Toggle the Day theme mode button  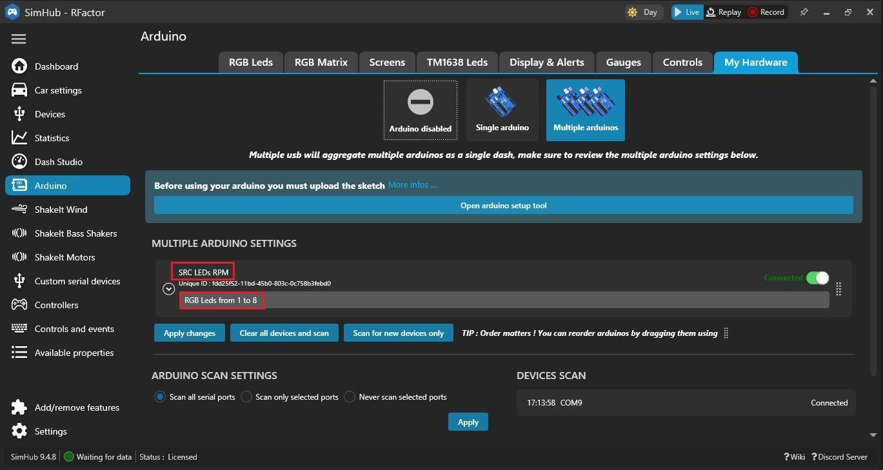click(x=643, y=12)
